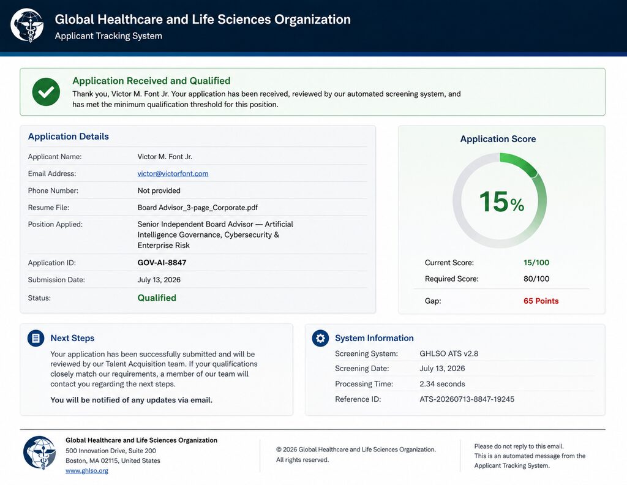The image size is (627, 485).
Task: Click the Position Applied value Senior Independent Board Advisor
Action: pos(215,235)
